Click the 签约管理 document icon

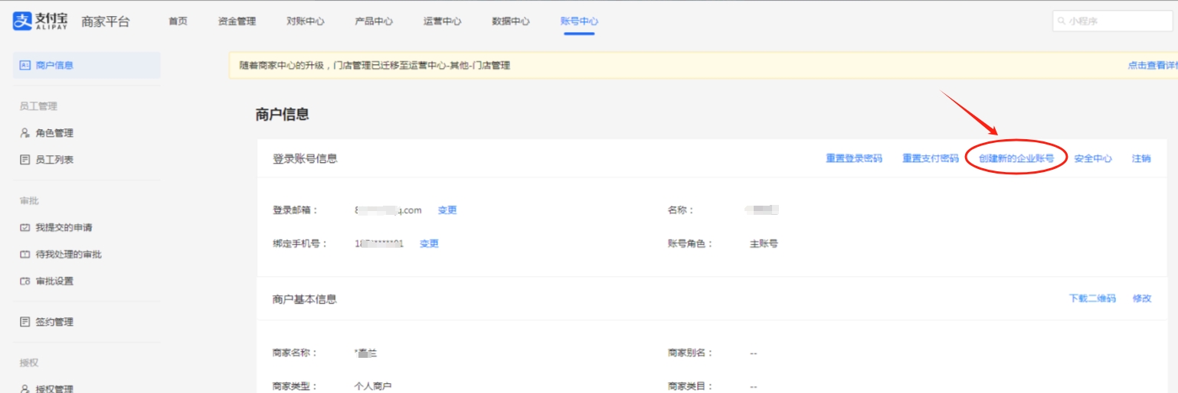pos(25,322)
